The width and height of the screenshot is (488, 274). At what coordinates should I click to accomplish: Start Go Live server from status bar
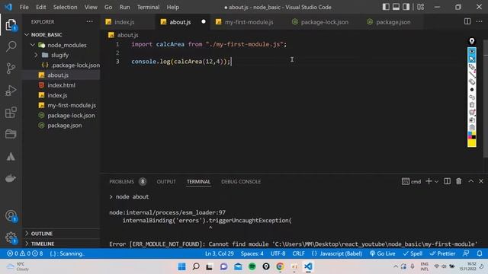pyautogui.click(x=382, y=253)
